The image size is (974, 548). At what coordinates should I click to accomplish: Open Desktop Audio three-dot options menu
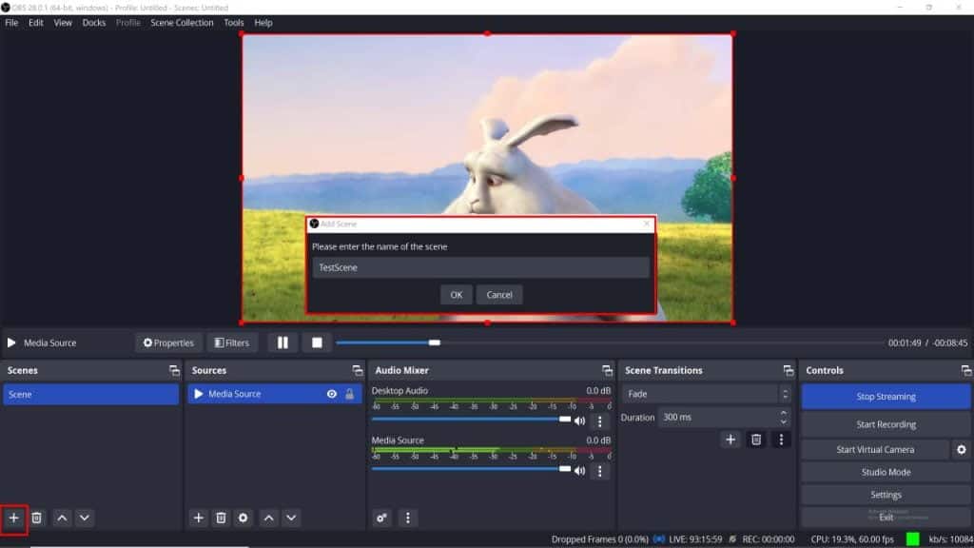pos(600,421)
